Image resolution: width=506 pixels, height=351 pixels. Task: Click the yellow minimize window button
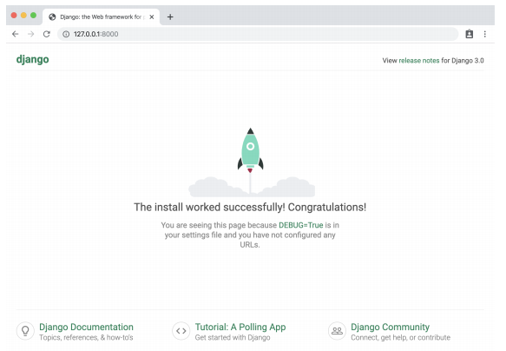click(x=23, y=15)
